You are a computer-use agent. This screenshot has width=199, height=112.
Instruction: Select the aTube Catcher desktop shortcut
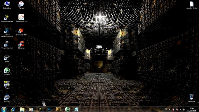(21, 32)
